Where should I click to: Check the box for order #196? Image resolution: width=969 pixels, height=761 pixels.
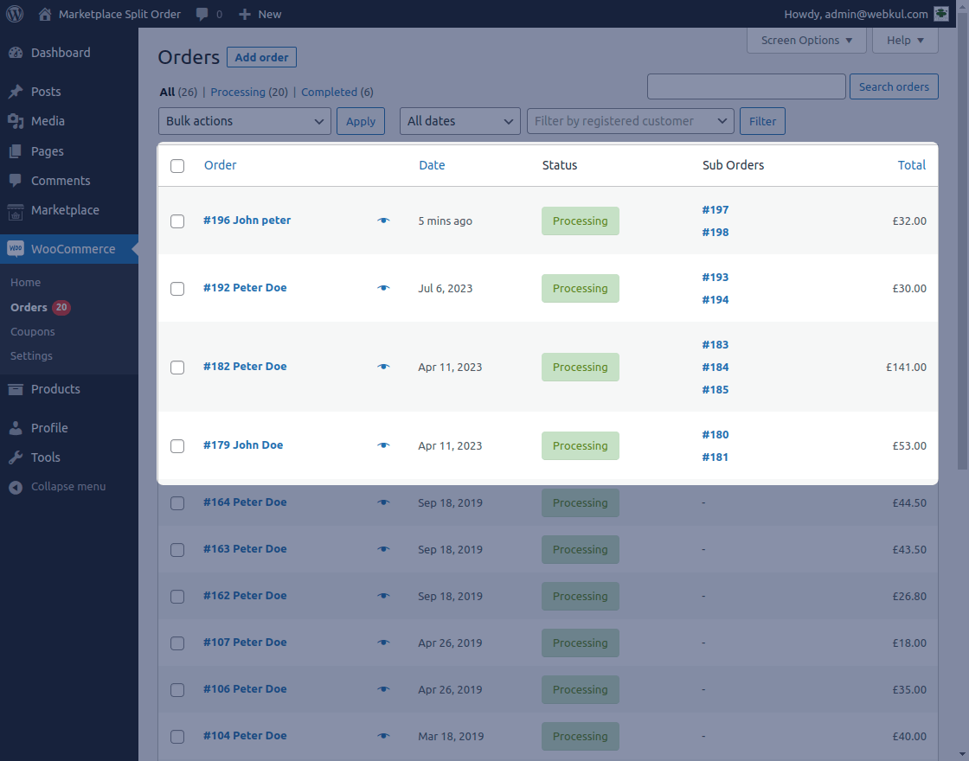[177, 221]
